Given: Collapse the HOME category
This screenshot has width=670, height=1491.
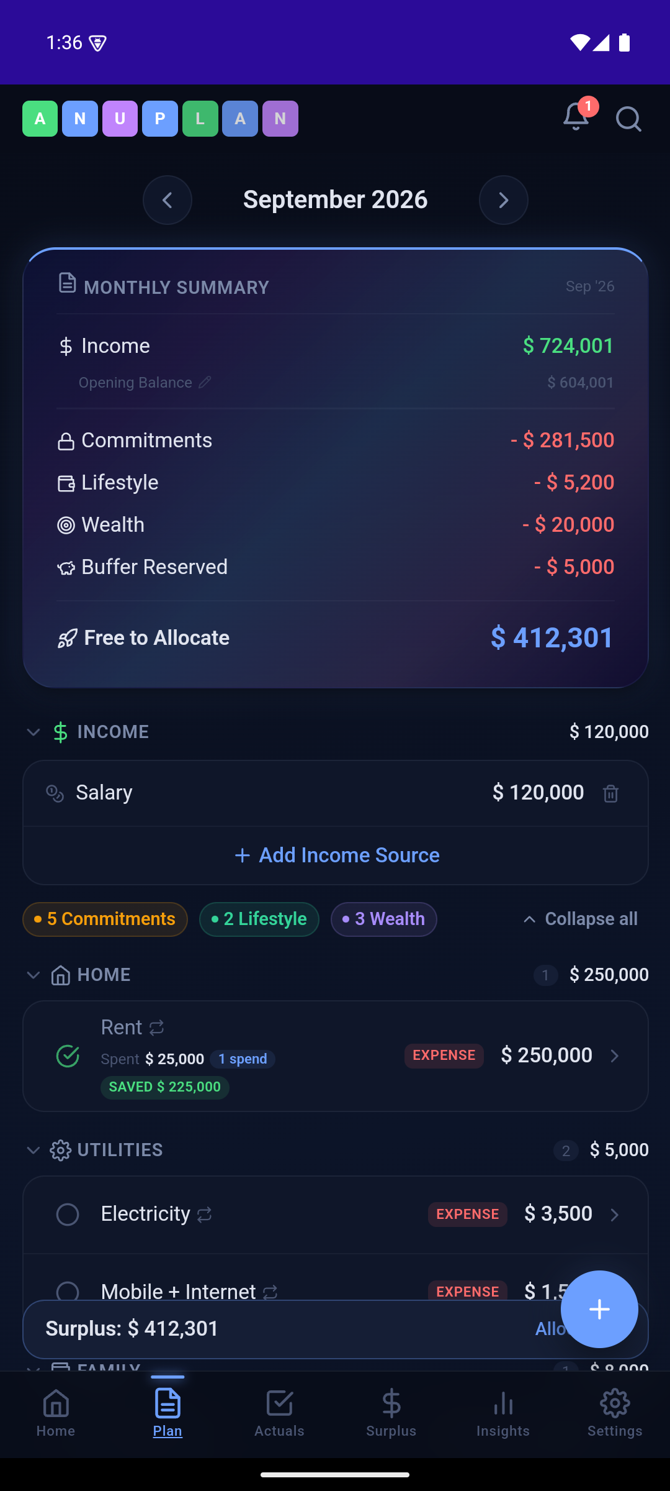Looking at the screenshot, I should pos(33,975).
